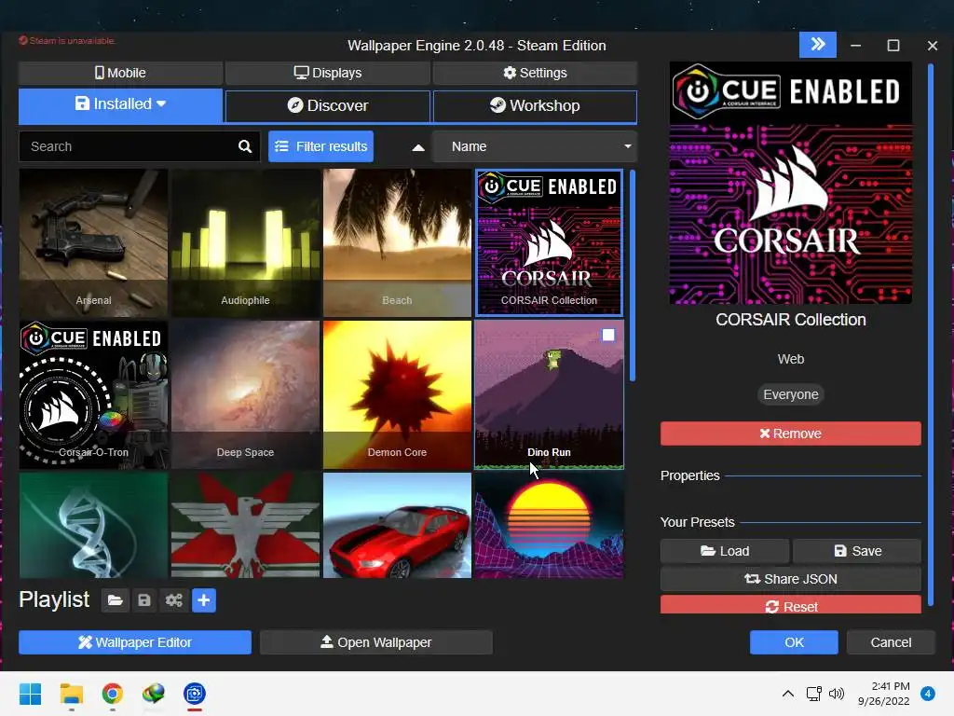Viewport: 954px width, 716px height.
Task: Click the wallpaper list scrollbar
Action: click(x=633, y=275)
